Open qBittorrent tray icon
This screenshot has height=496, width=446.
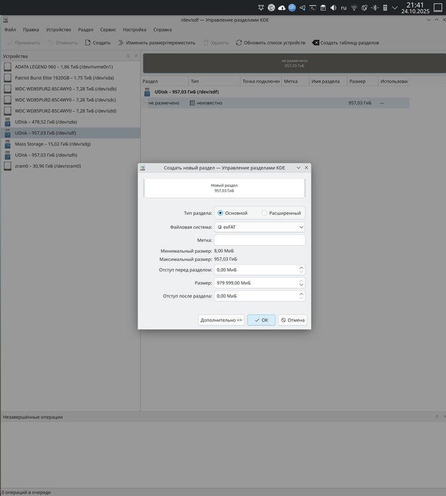pyautogui.click(x=291, y=8)
